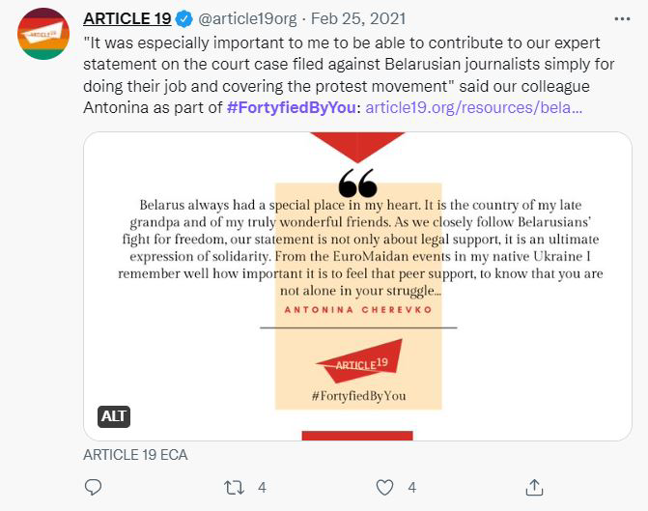648x511 pixels.
Task: Follow the article19.org/resources link
Action: pos(474,106)
